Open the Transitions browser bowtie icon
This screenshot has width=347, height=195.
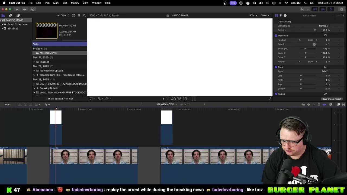(x=343, y=105)
